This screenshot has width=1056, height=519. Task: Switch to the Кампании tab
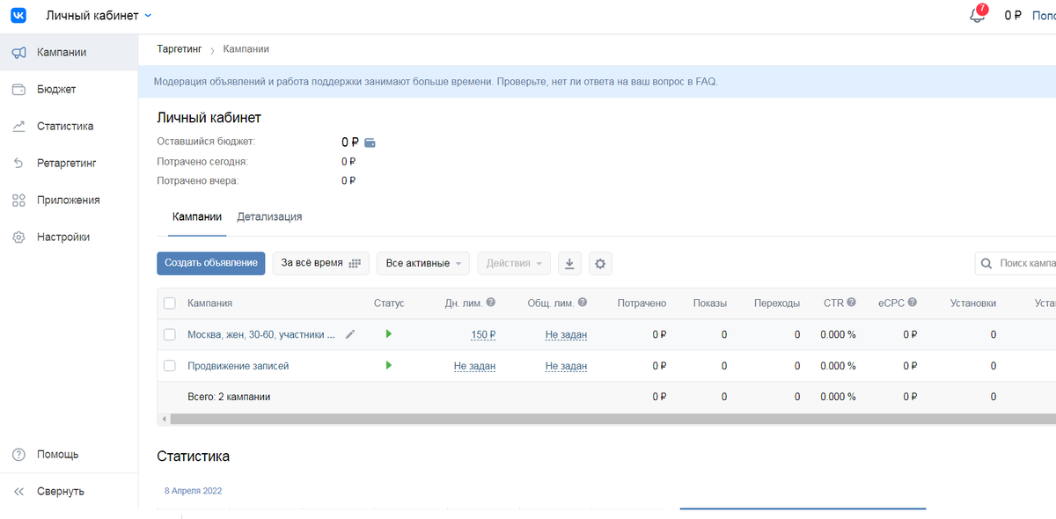[x=197, y=216]
